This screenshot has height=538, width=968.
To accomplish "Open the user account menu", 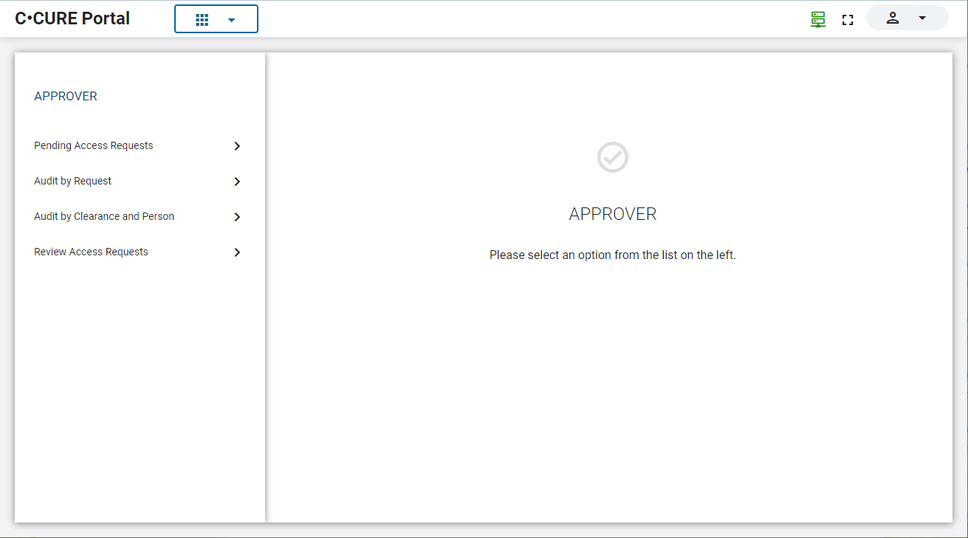I will [907, 18].
